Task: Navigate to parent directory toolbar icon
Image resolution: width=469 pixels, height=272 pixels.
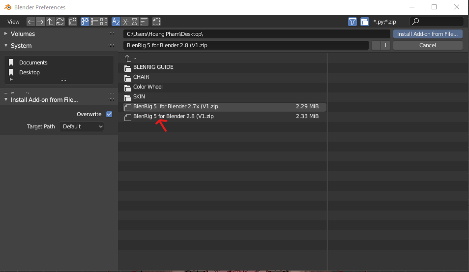Action: tap(50, 22)
